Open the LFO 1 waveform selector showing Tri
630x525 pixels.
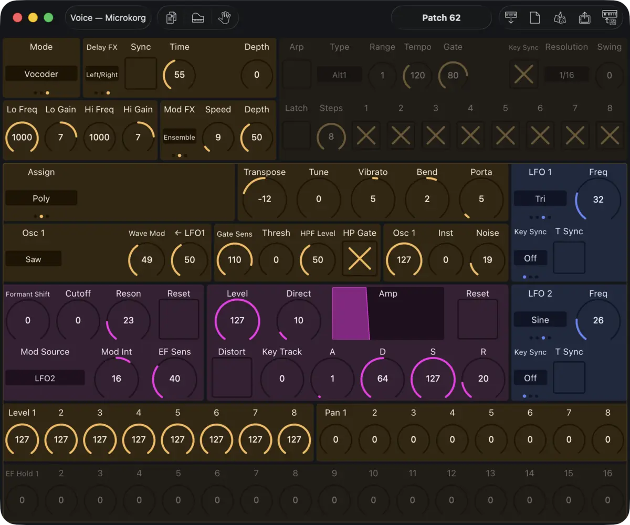click(540, 198)
